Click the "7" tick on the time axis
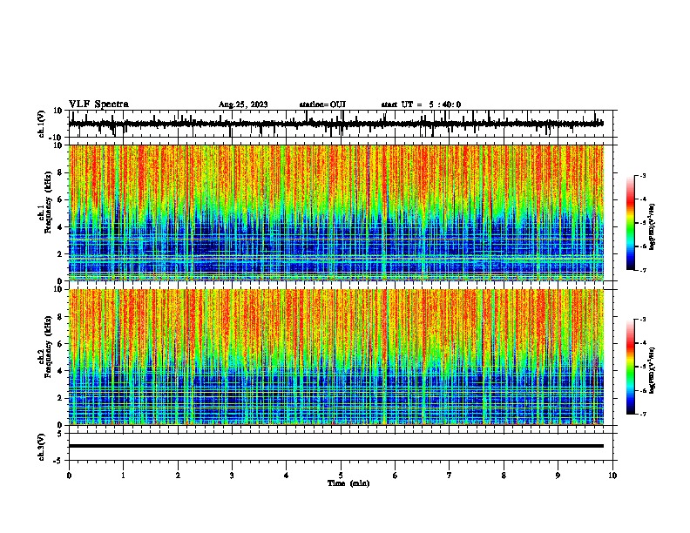 point(450,476)
